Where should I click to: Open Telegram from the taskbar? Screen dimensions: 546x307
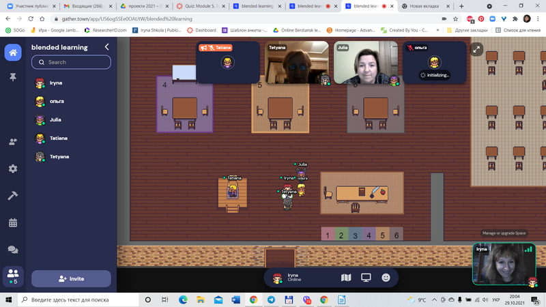click(x=271, y=299)
